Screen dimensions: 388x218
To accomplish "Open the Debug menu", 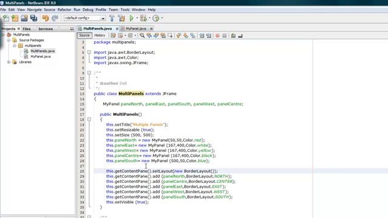I will [x=88, y=10].
